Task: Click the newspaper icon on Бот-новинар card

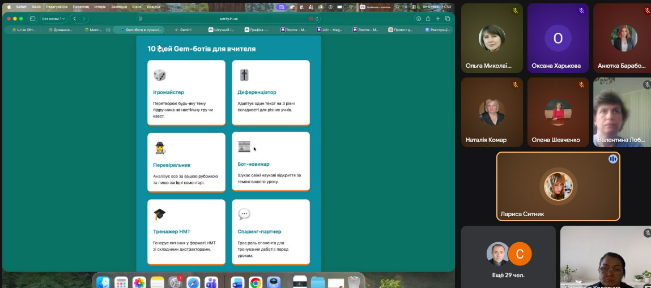Action: (x=244, y=147)
